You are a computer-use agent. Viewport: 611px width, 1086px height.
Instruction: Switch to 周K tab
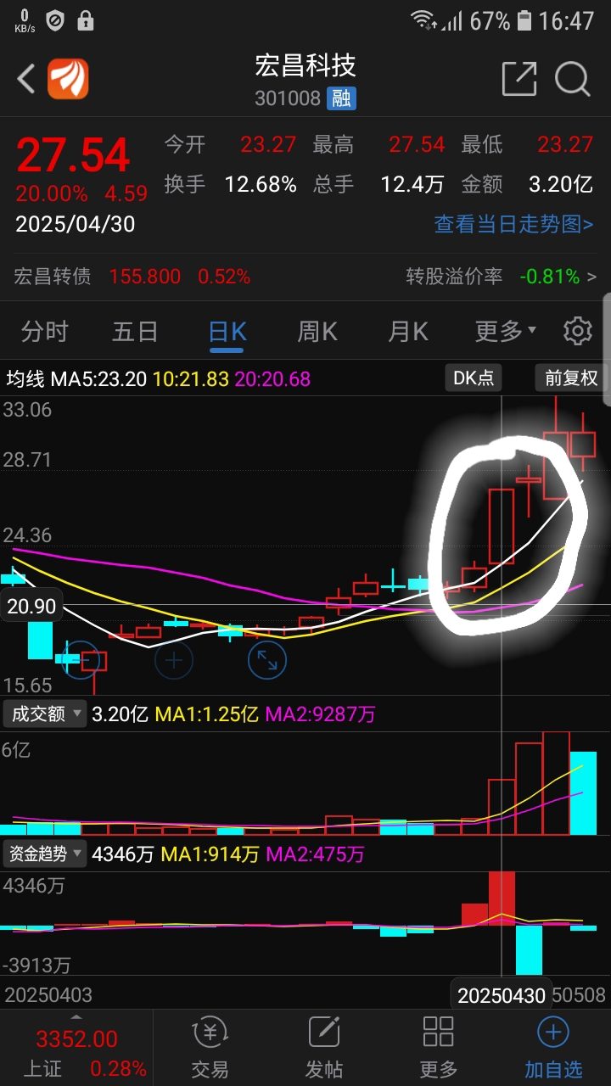(317, 331)
